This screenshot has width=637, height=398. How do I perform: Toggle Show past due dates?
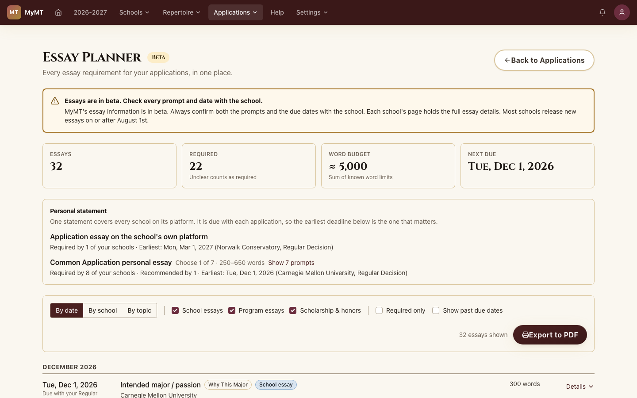[x=436, y=310]
